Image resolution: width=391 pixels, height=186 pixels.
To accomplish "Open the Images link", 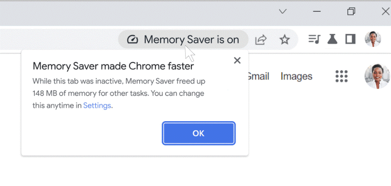I will pos(296,76).
